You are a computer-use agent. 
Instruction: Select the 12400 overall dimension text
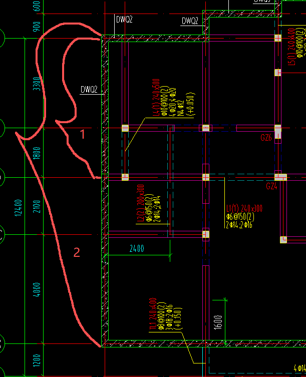pos(19,208)
